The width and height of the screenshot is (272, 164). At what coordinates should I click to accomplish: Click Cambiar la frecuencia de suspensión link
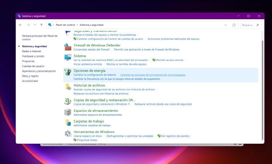(117, 79)
